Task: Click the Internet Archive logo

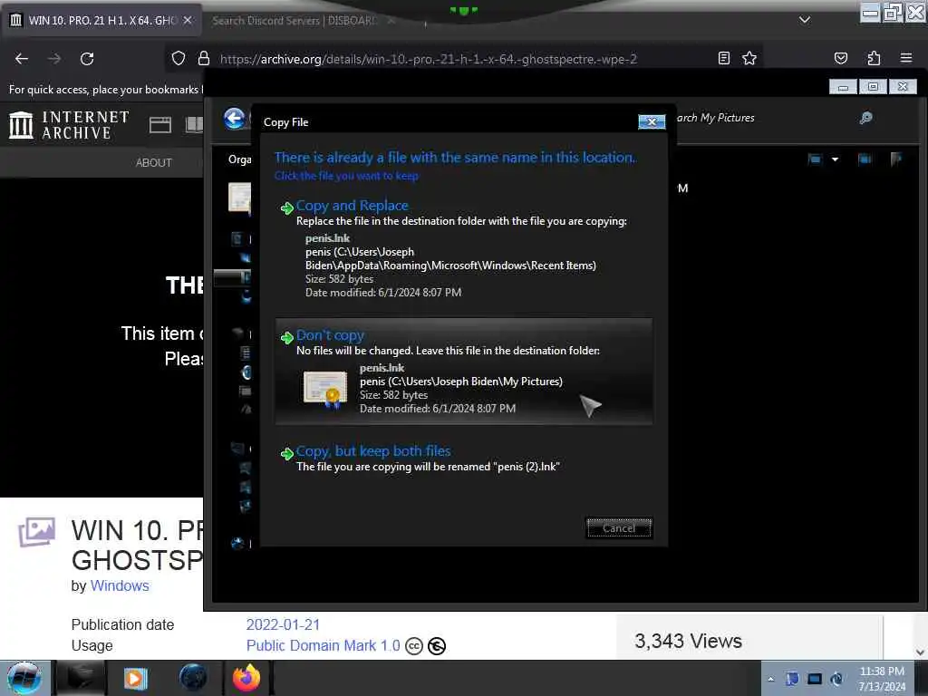Action: [69, 125]
